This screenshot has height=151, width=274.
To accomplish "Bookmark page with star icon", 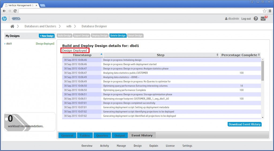I will (x=264, y=11).
